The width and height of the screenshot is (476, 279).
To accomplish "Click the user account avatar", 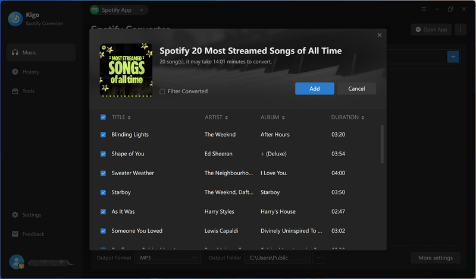I will (x=17, y=262).
